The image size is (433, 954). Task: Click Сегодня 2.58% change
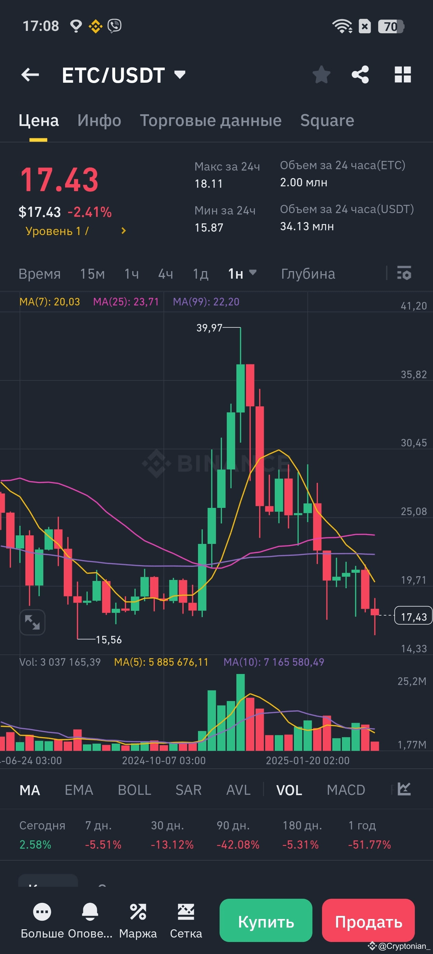[x=42, y=835]
